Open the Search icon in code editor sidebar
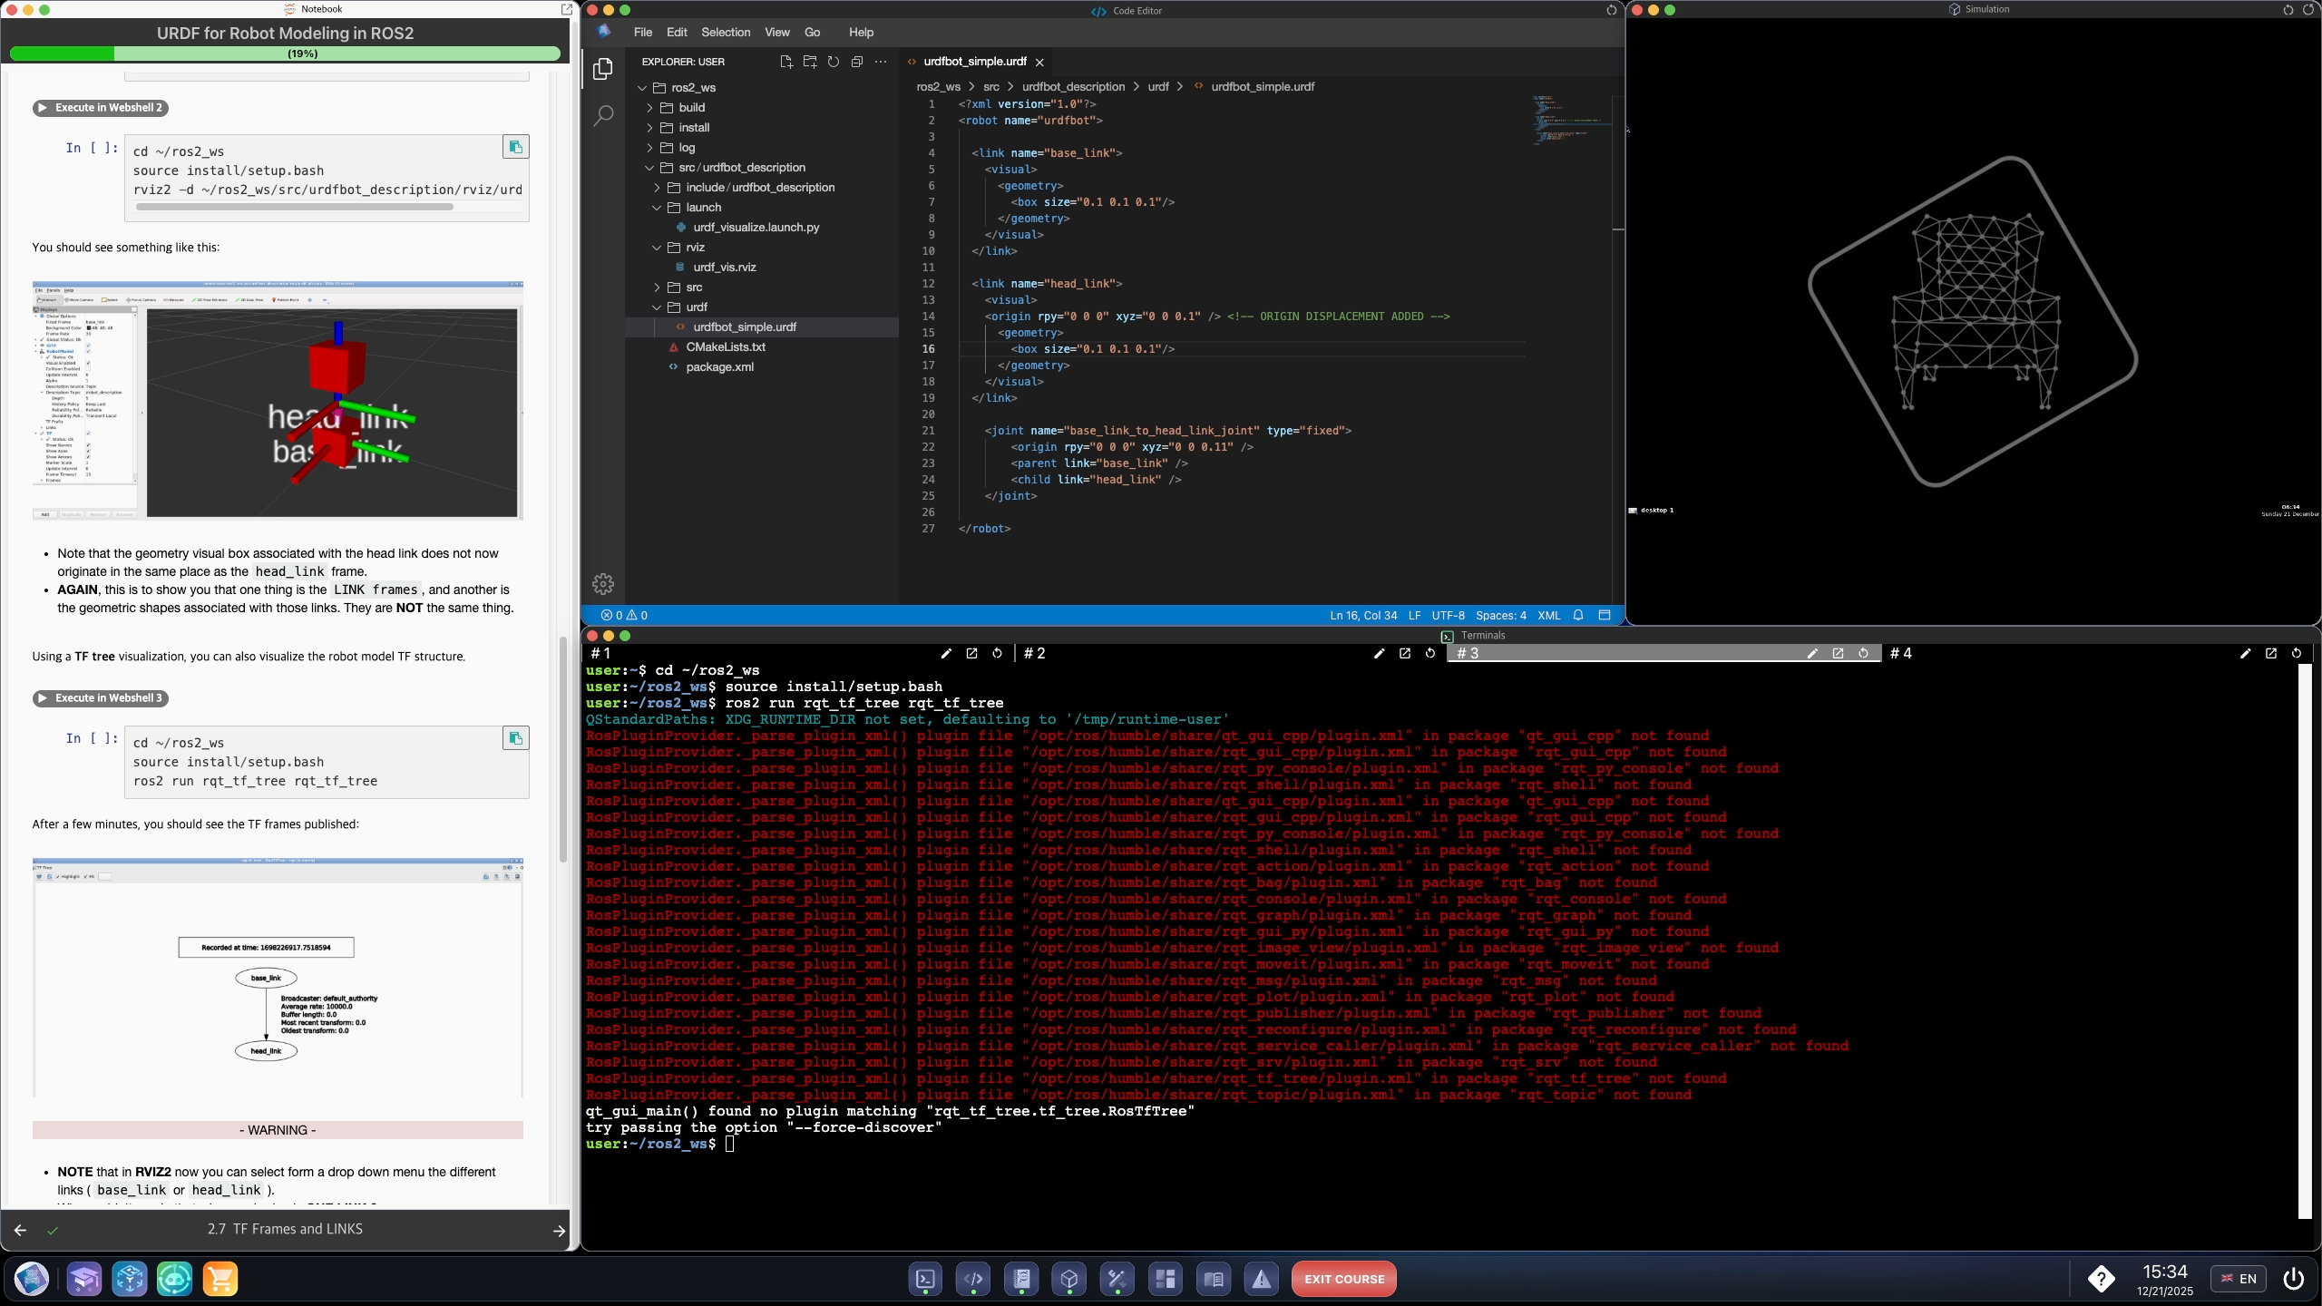Screen dimensions: 2322x1306 [x=603, y=116]
